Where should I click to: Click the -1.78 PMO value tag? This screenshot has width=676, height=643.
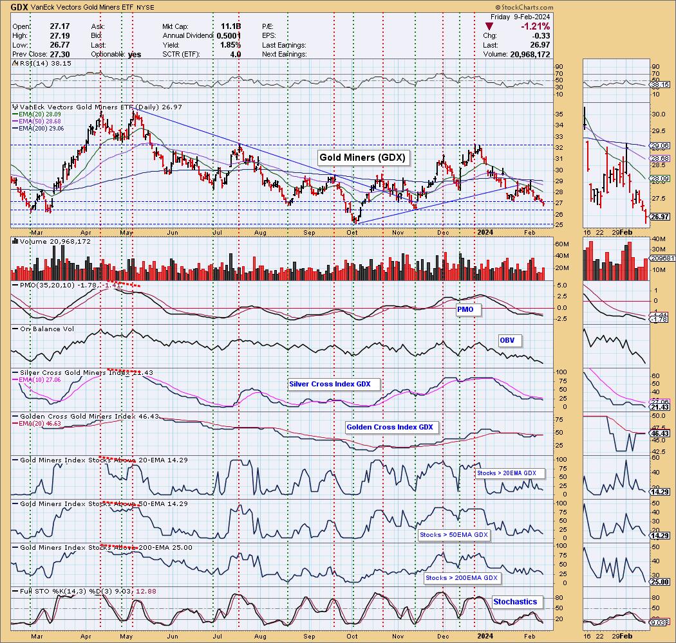point(660,319)
